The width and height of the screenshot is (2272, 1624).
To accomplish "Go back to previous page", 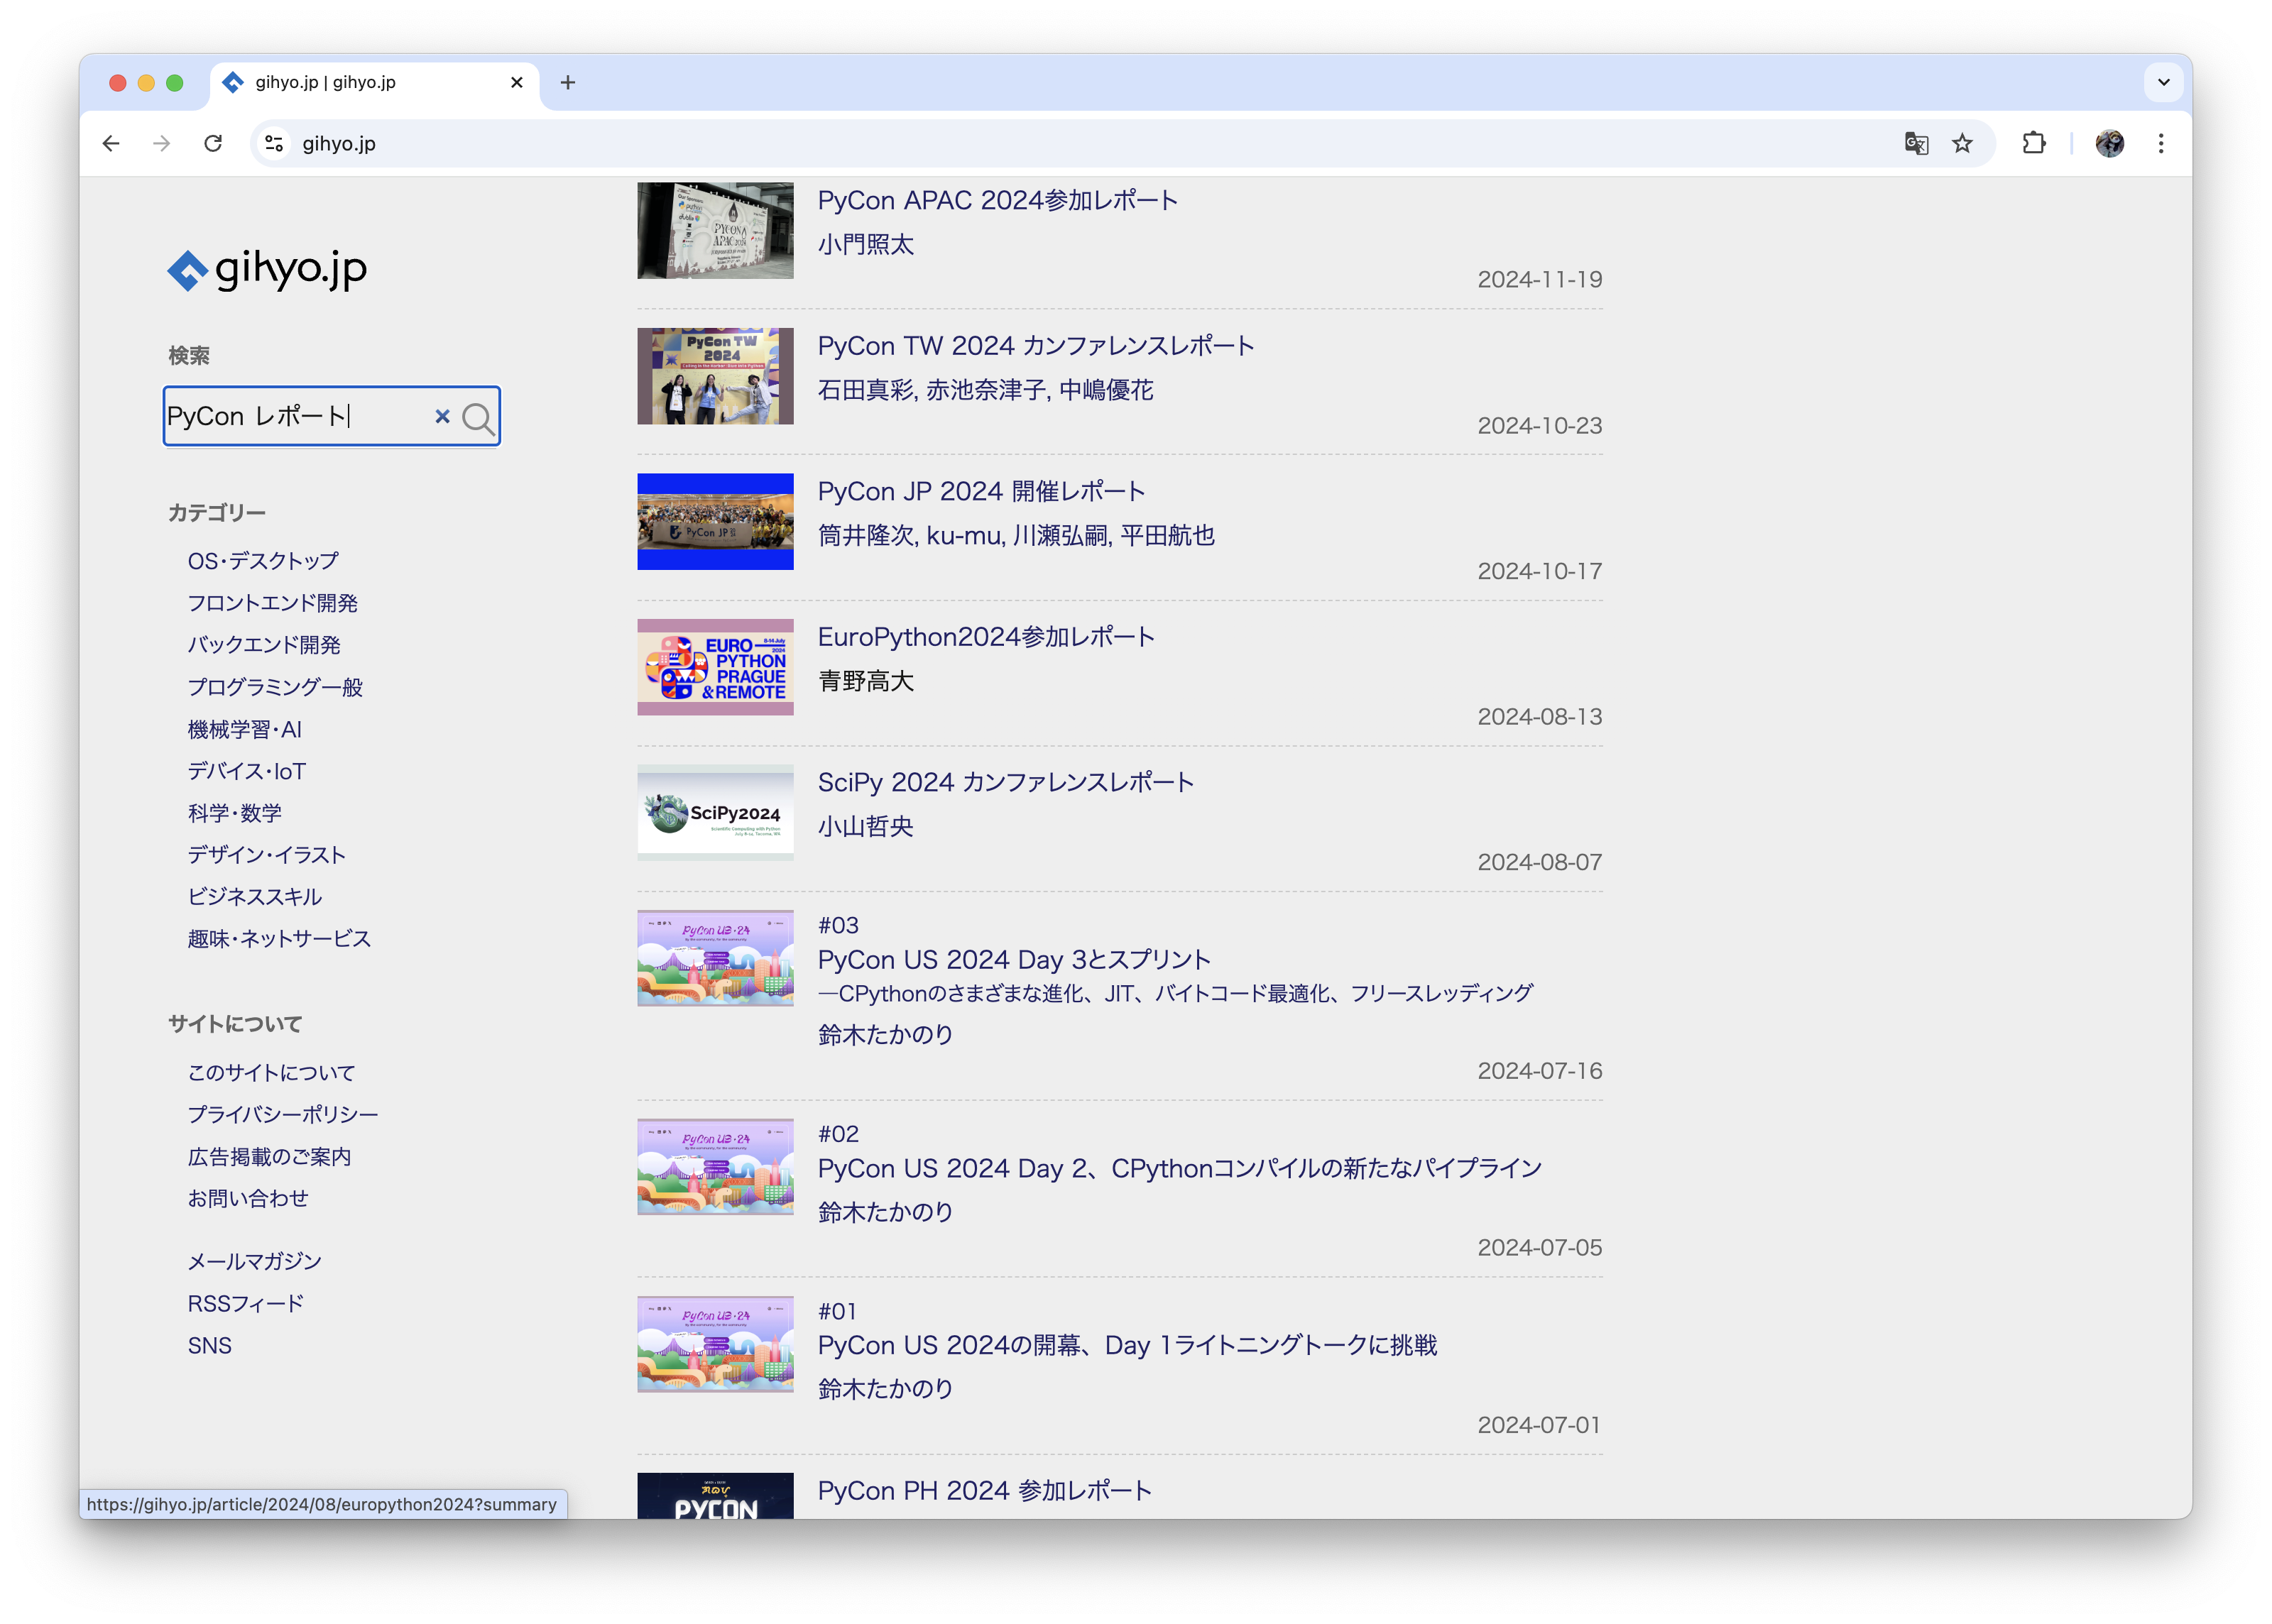I will (111, 144).
